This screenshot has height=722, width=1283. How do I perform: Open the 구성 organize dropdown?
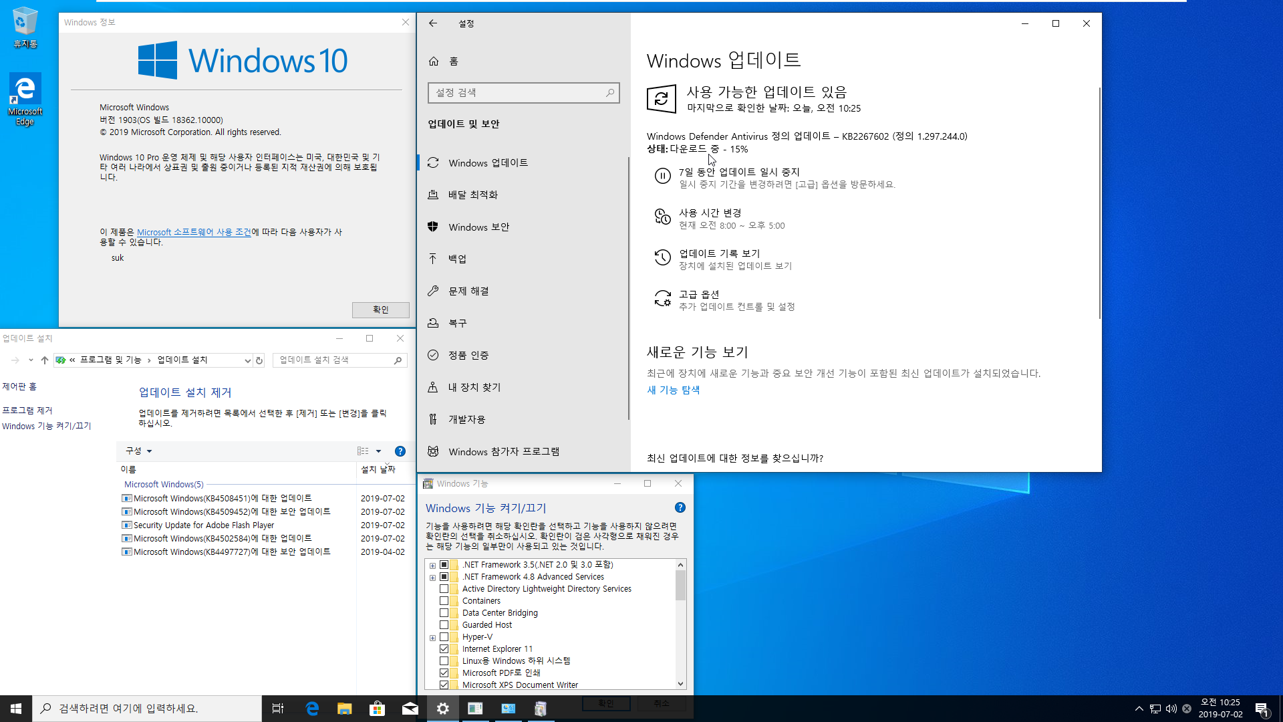click(x=139, y=451)
